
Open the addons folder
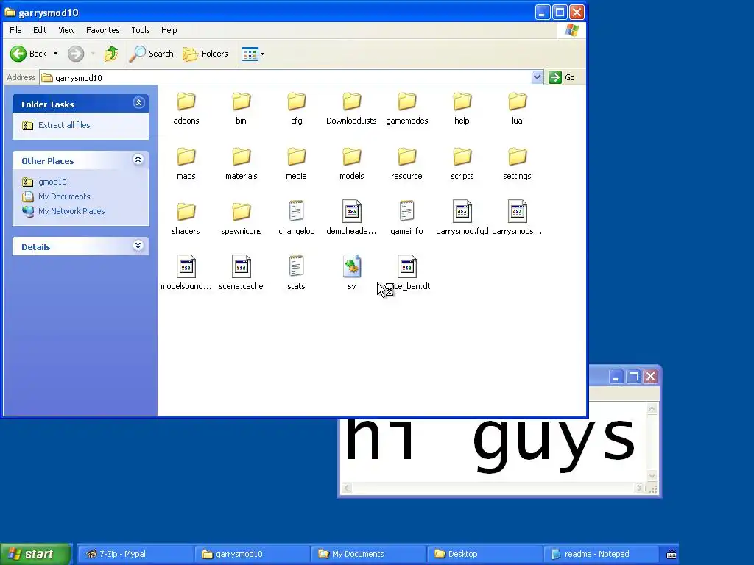186,109
